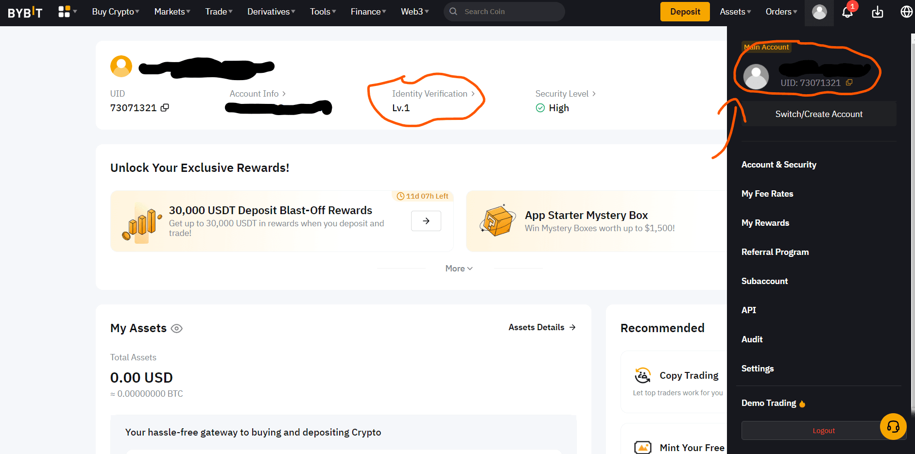Image resolution: width=915 pixels, height=454 pixels.
Task: Open the apps grid icon
Action: pyautogui.click(x=64, y=12)
